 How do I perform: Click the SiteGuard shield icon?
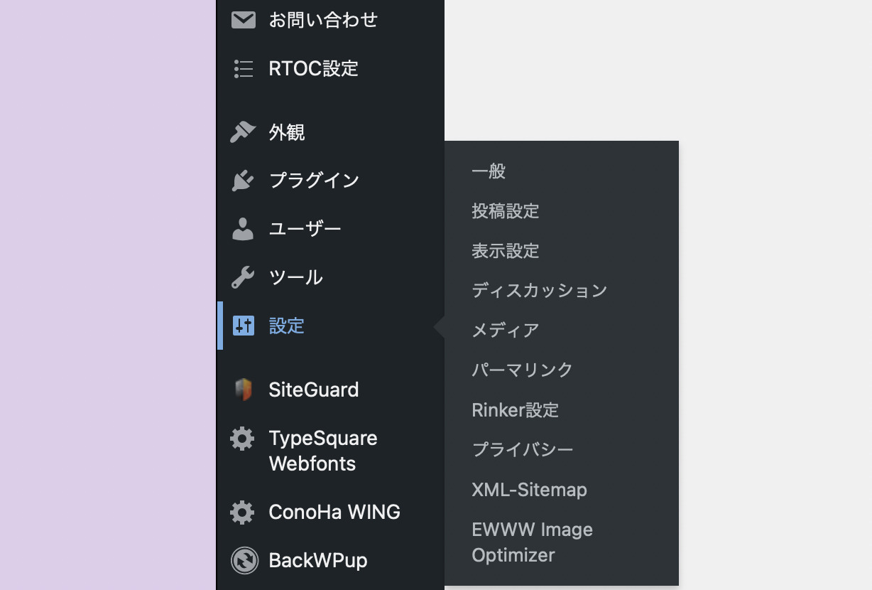click(243, 390)
